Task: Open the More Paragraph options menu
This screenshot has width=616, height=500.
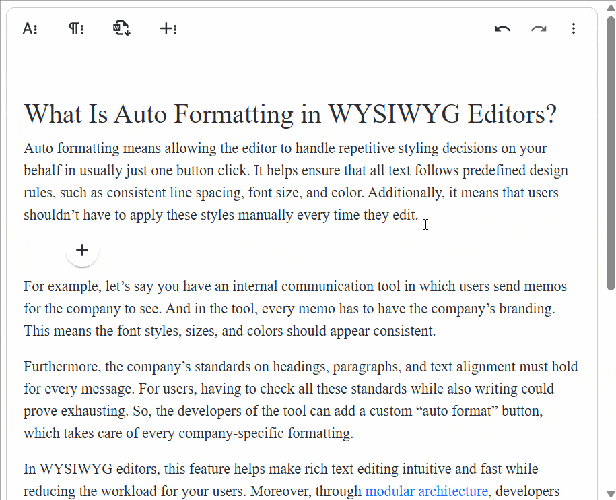Action: coord(75,28)
